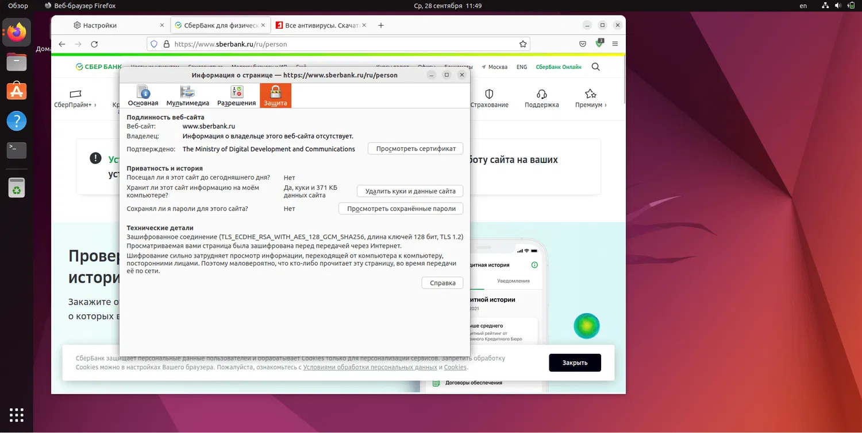Open the site search magnifier icon
Screen dimensions: 862x433
(595, 67)
